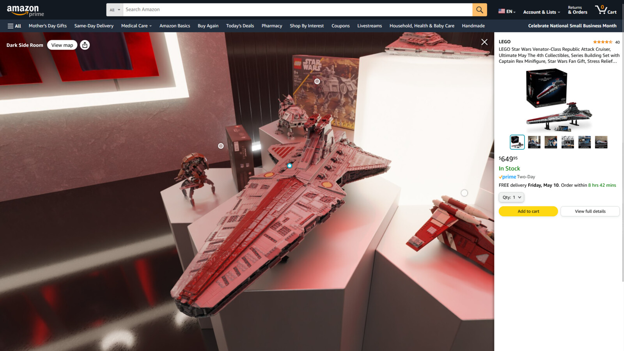Select the hotspot on the Venator cruiser
The image size is (624, 351).
289,166
